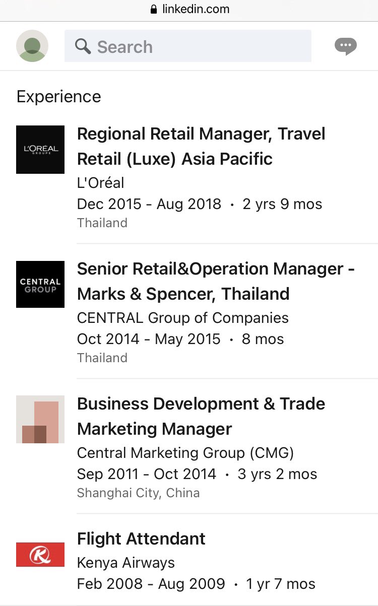Click CENTRAL Group of Companies name
Image resolution: width=378 pixels, height=606 pixels.
pyautogui.click(x=182, y=318)
